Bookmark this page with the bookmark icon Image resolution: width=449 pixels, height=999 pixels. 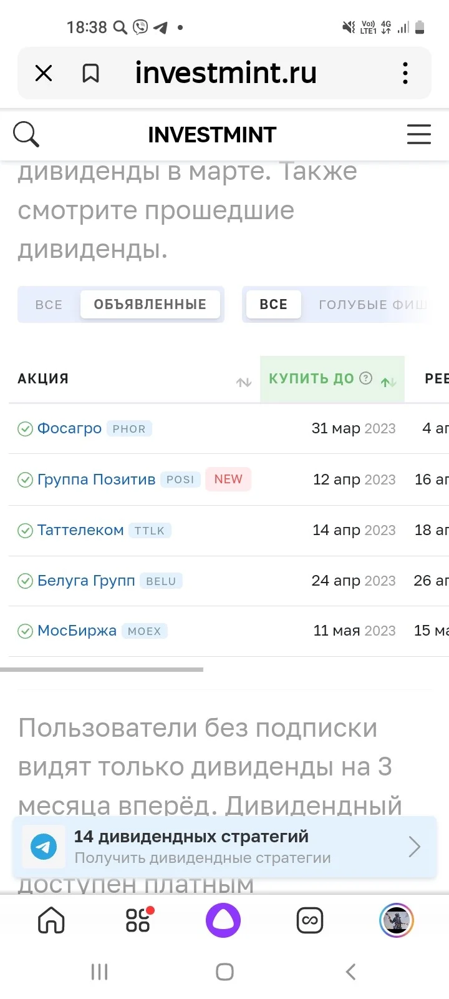pos(91,74)
